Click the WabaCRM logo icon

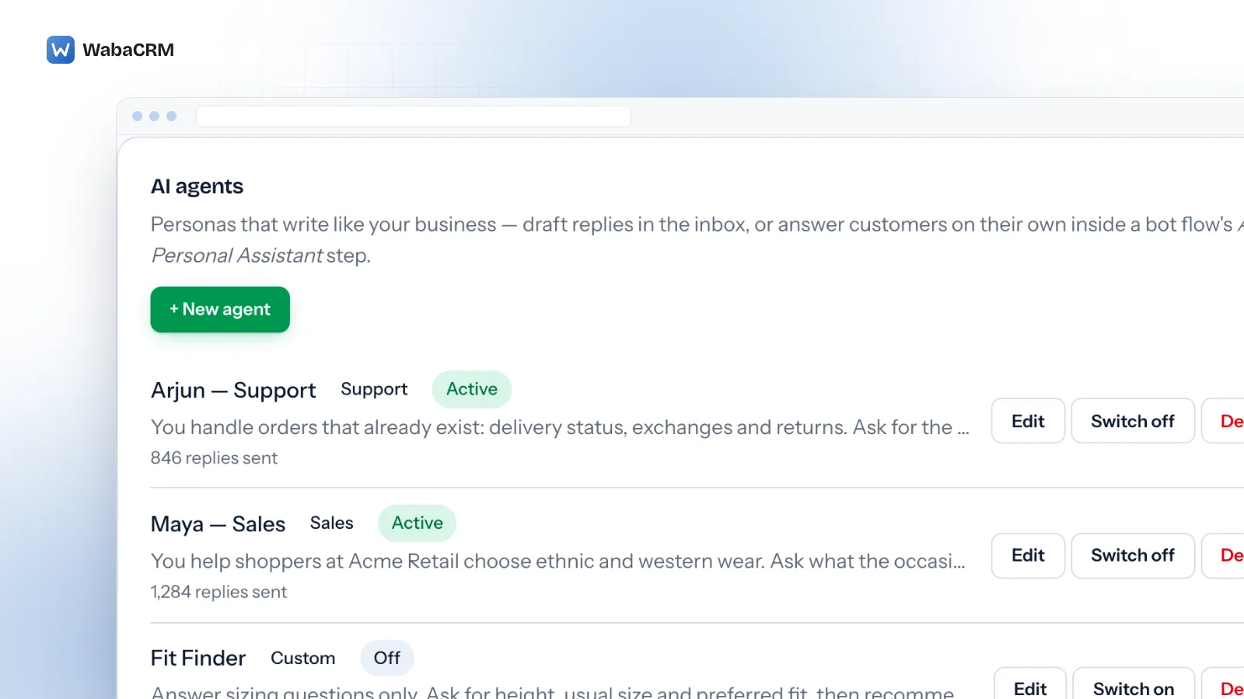coord(61,50)
